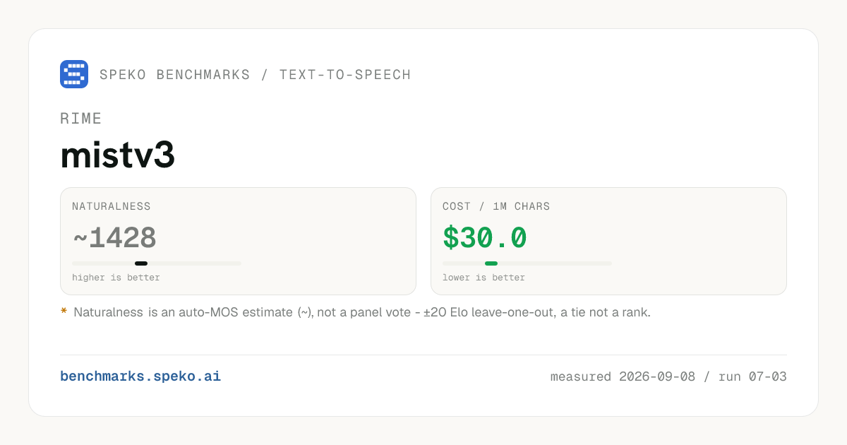This screenshot has width=847, height=445.
Task: Click the green marker on cost bar
Action: pyautogui.click(x=491, y=263)
